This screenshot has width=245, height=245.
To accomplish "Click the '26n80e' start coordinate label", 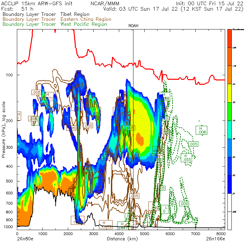I will tap(25, 239).
